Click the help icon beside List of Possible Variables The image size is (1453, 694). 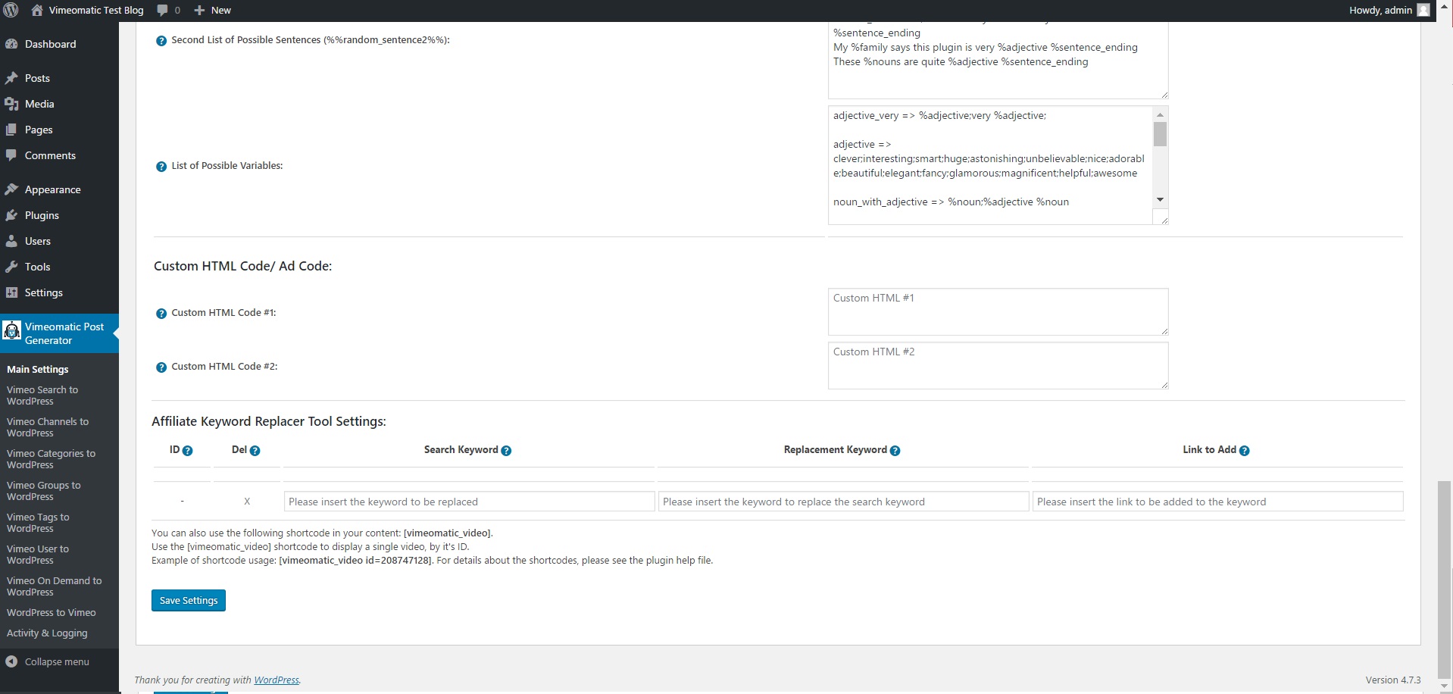click(160, 167)
